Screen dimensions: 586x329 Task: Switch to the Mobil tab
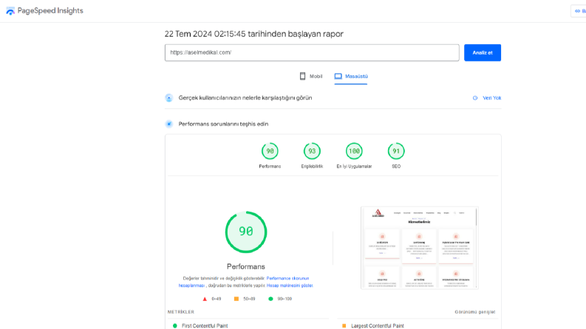(x=311, y=76)
